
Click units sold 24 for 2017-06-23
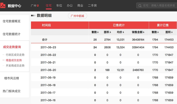[x=95, y=47]
